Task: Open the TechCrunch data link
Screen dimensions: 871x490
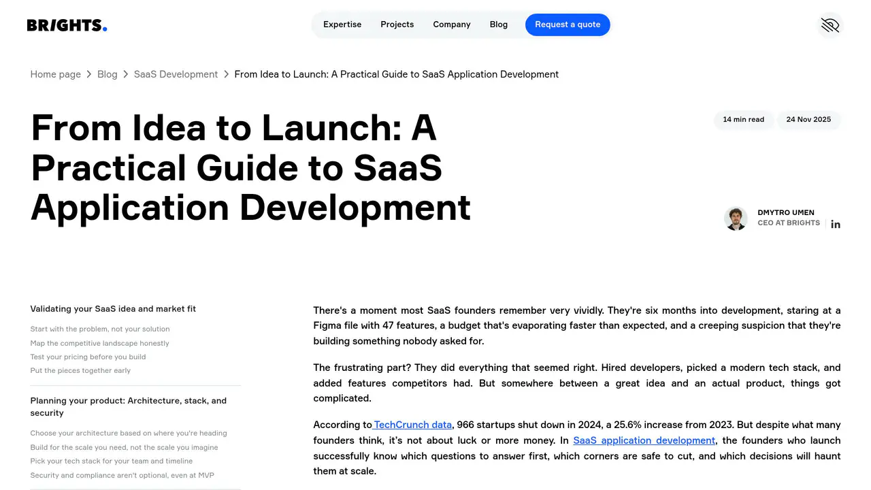Action: pyautogui.click(x=412, y=425)
